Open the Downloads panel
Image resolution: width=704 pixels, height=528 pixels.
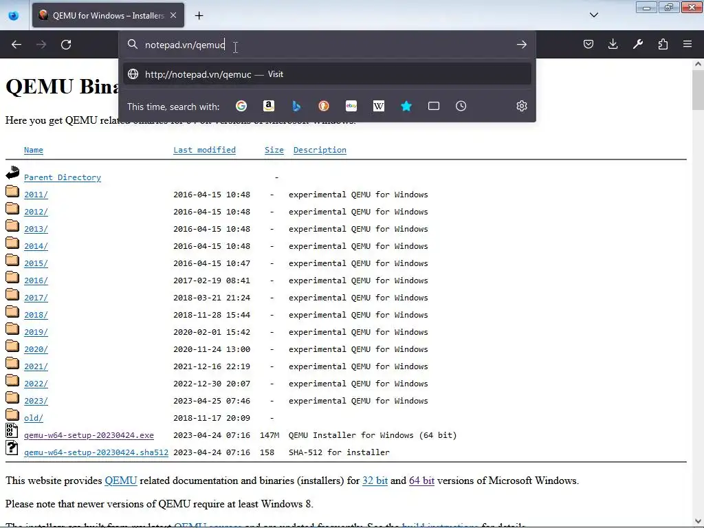613,44
